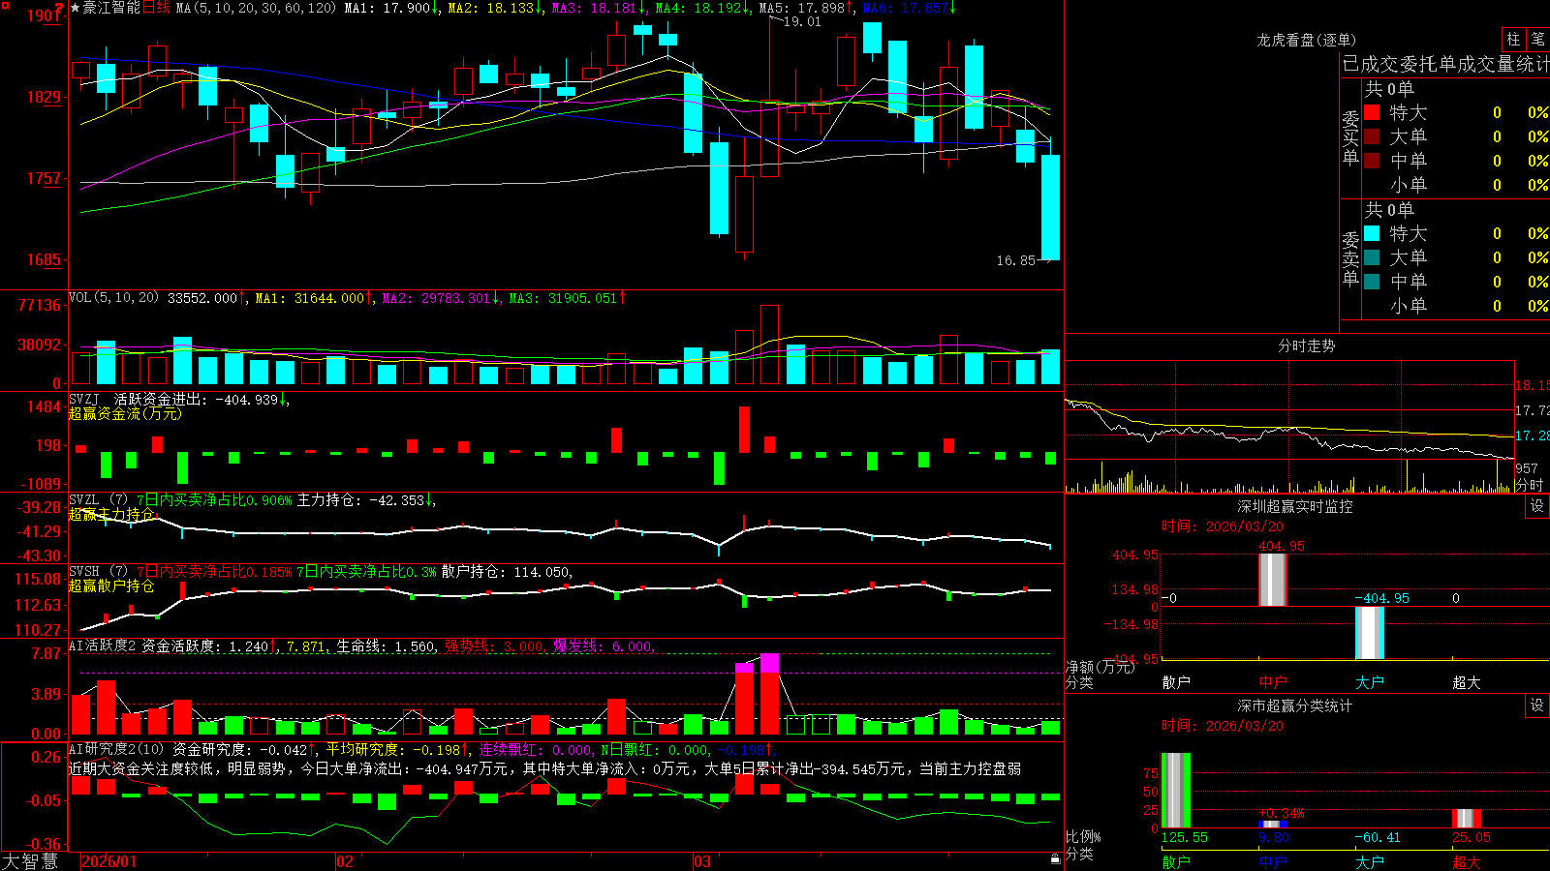Click the yellow 超赢资金流(万元) label
This screenshot has width=1550, height=871.
[125, 414]
